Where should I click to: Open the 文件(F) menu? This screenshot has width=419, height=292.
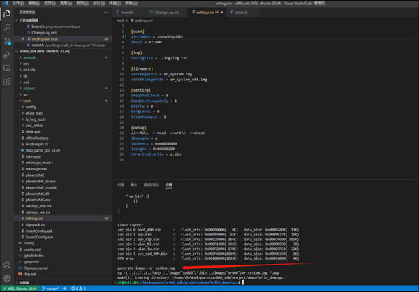[x=18, y=3]
